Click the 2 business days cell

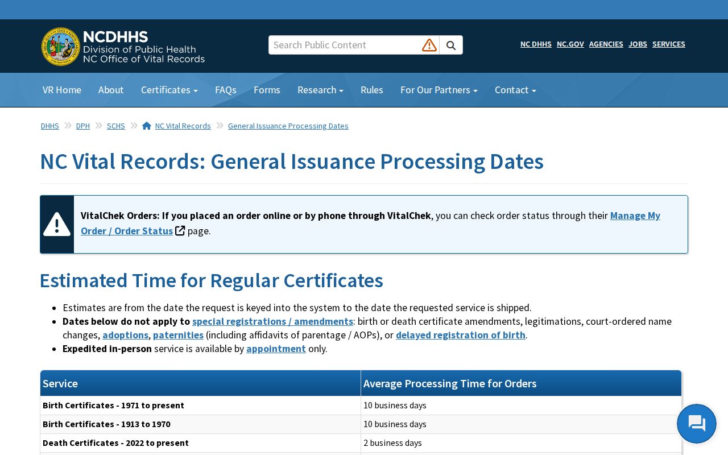pos(521,443)
